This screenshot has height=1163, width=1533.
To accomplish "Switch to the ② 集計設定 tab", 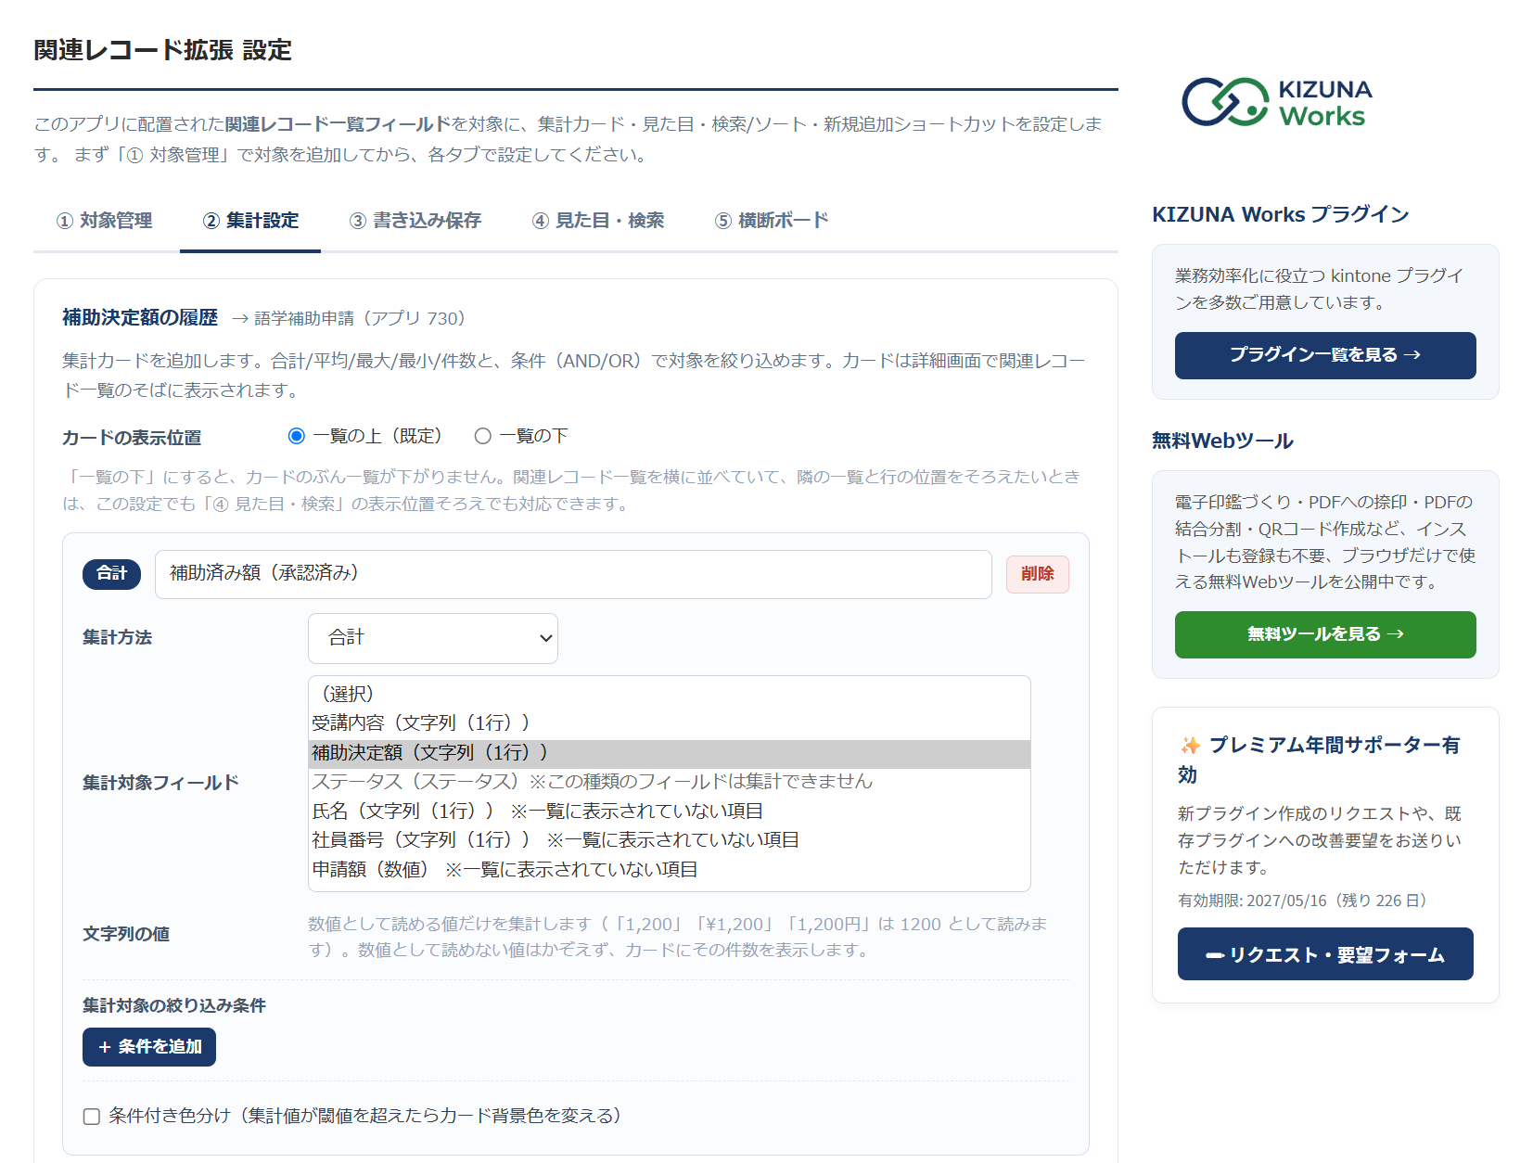I will 250,221.
